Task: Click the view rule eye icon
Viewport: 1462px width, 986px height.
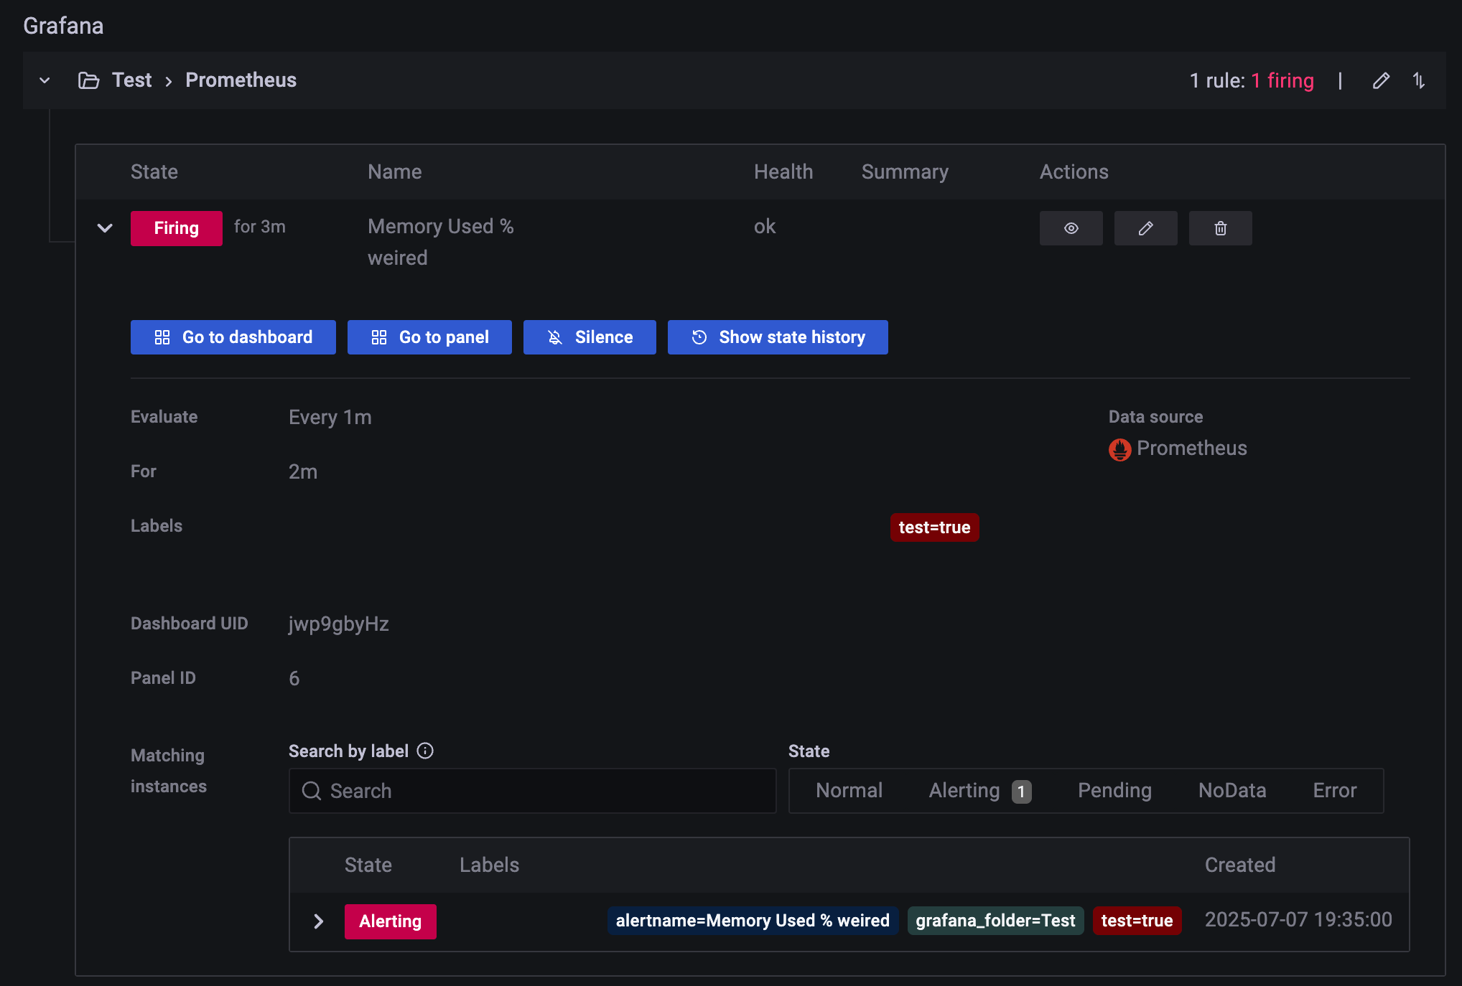Action: (x=1071, y=228)
